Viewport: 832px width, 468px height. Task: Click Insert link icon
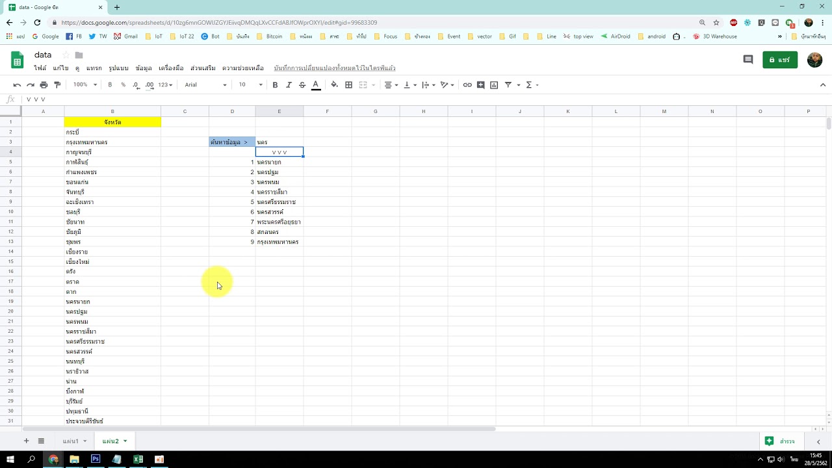click(x=467, y=84)
